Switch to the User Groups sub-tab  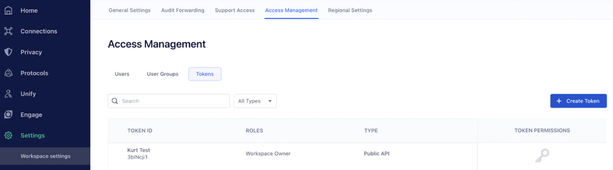point(162,74)
